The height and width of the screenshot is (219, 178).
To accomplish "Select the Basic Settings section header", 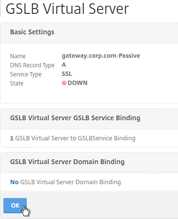I will point(32,32).
